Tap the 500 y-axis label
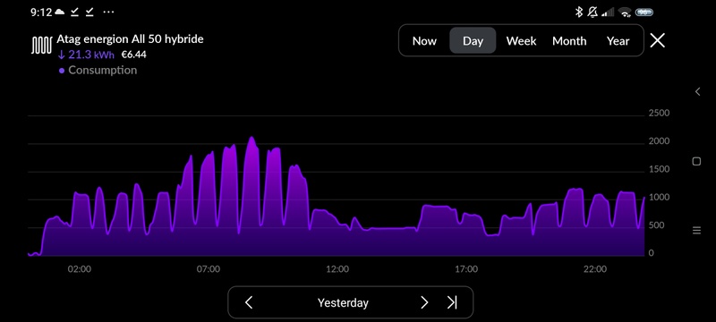This screenshot has height=322, width=716. coord(656,225)
